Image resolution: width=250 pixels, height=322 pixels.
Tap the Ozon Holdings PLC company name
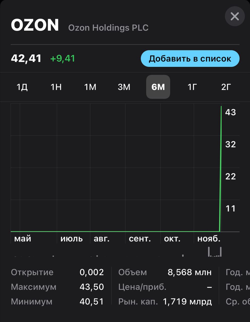[108, 28]
